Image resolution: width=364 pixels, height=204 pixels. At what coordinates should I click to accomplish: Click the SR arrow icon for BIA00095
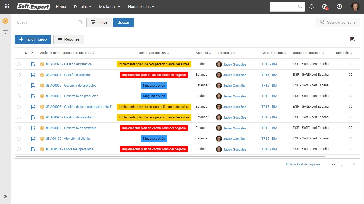tap(33, 86)
